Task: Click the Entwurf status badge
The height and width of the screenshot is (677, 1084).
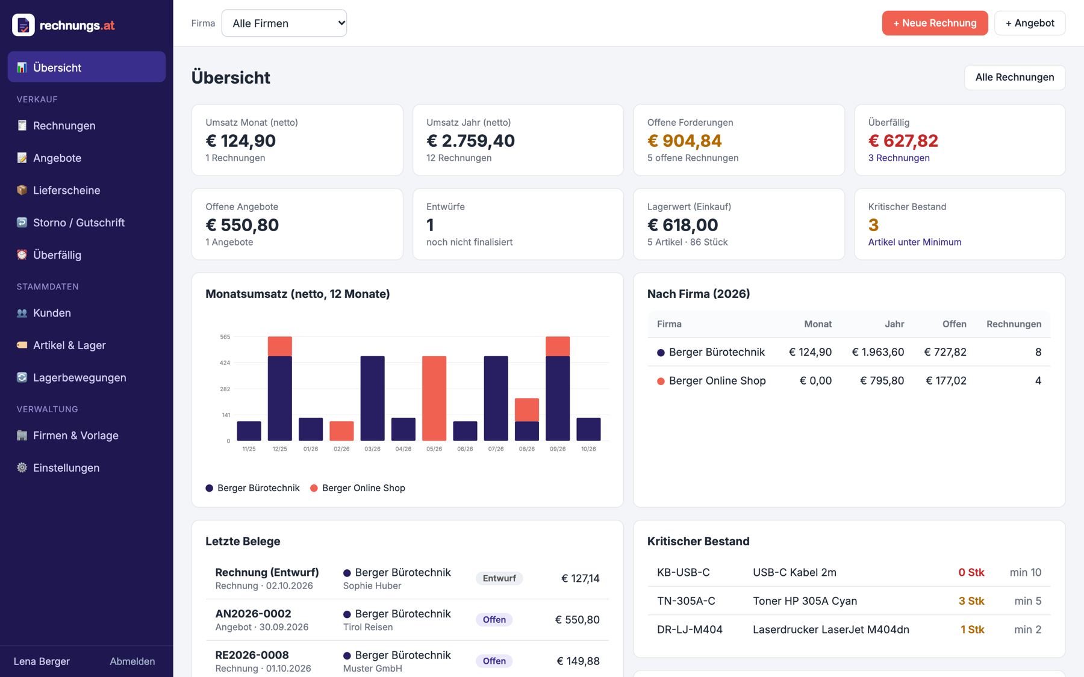Action: tap(499, 578)
